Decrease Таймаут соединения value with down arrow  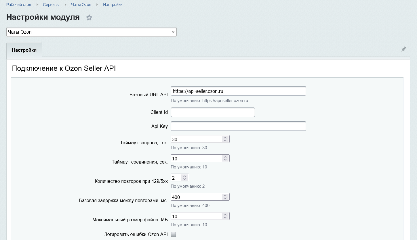tap(225, 160)
